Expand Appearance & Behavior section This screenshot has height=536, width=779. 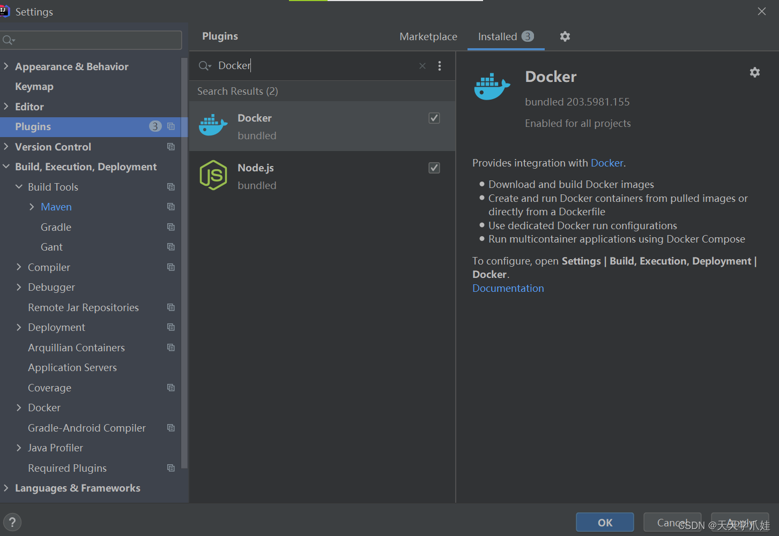coord(6,66)
